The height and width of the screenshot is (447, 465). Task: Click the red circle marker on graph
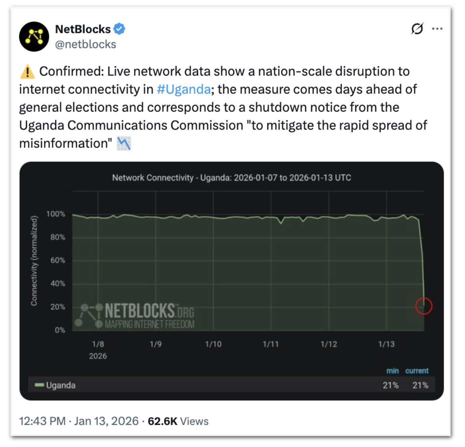[x=424, y=306]
